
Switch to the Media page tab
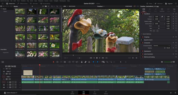click(x=72, y=93)
